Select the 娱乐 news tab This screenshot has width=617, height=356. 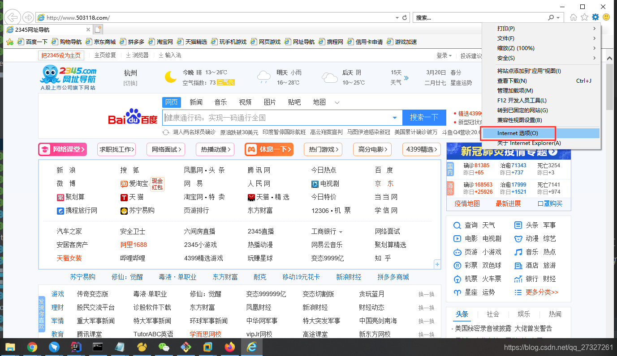pyautogui.click(x=524, y=314)
